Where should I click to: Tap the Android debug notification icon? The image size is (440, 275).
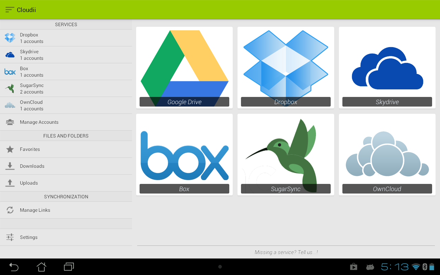370,267
